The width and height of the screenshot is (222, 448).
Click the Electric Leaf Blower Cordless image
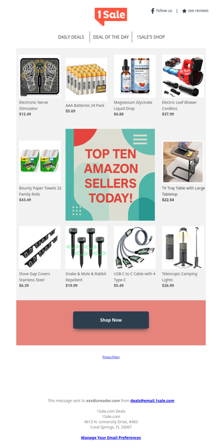click(183, 76)
